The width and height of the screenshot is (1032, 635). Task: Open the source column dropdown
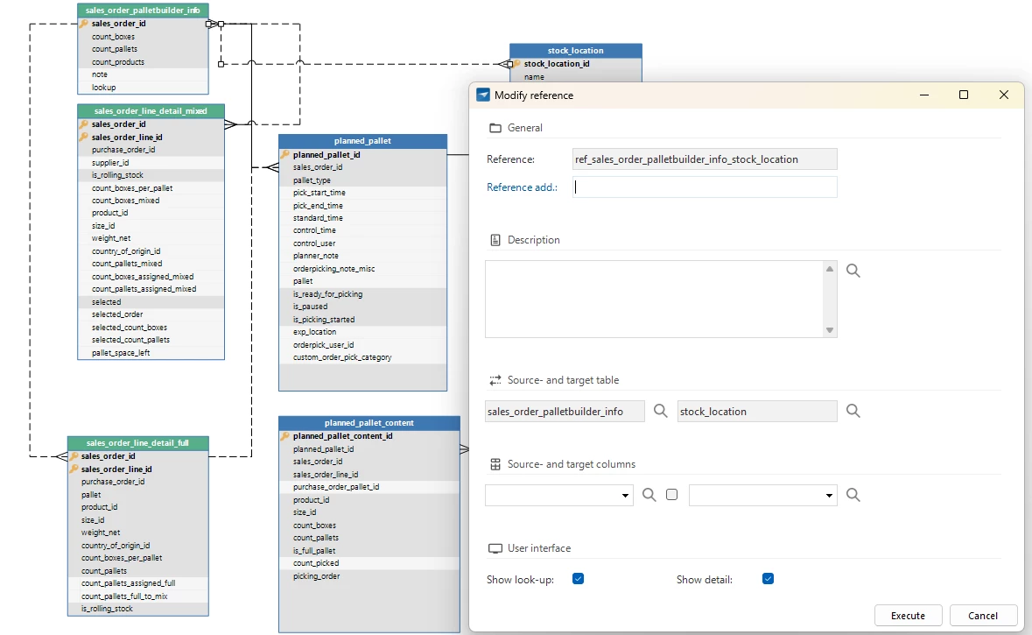click(625, 496)
